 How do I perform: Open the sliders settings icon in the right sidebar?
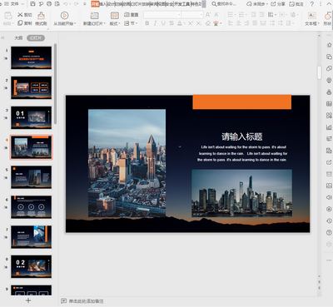tap(329, 139)
